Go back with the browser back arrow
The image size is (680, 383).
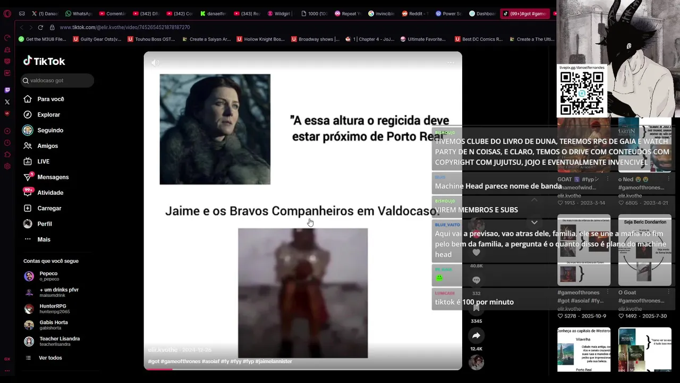pos(21,27)
